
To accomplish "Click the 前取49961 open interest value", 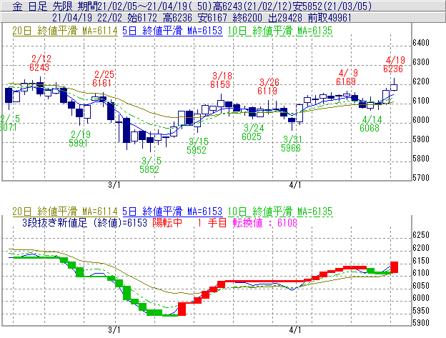I will pos(330,18).
